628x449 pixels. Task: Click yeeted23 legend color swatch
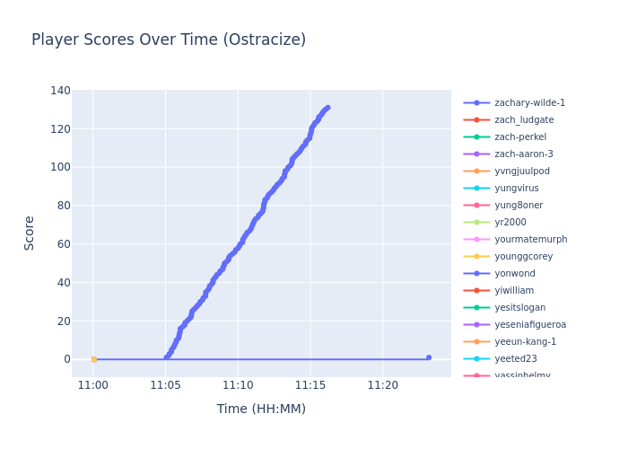[476, 359]
